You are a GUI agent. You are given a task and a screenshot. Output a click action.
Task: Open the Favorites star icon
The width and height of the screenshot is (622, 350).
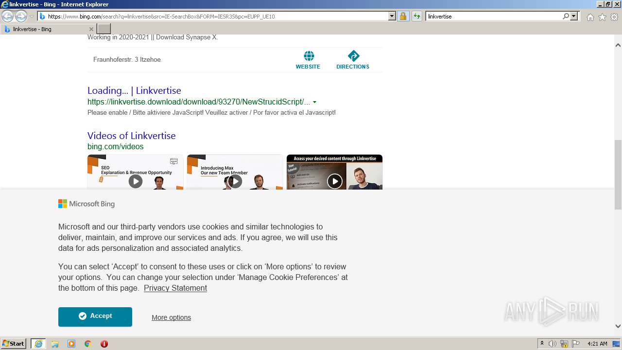(602, 17)
